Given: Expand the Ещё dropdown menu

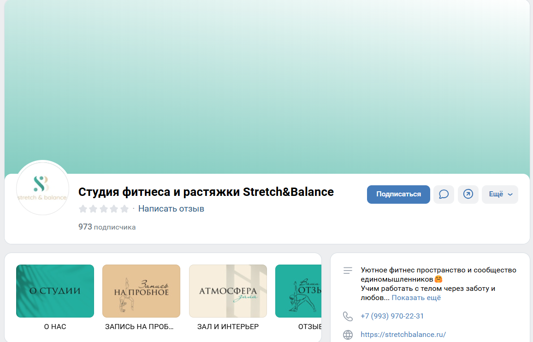Looking at the screenshot, I should 500,195.
